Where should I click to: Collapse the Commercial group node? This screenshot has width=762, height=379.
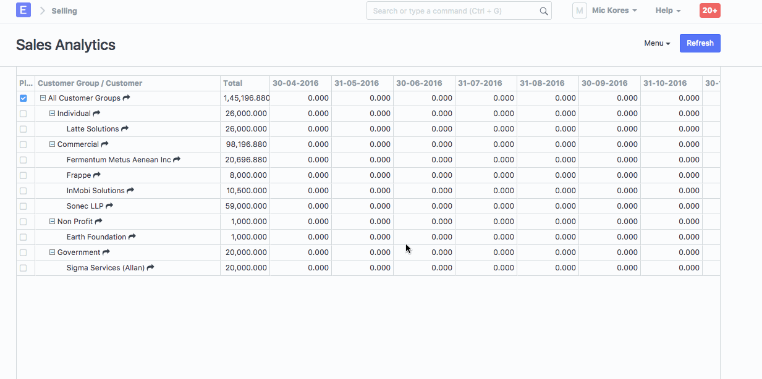click(51, 144)
